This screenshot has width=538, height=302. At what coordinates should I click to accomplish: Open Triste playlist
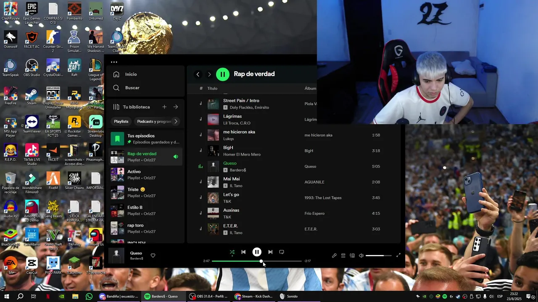pyautogui.click(x=146, y=192)
